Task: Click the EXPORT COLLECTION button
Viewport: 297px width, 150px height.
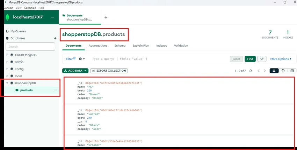Action: point(109,71)
